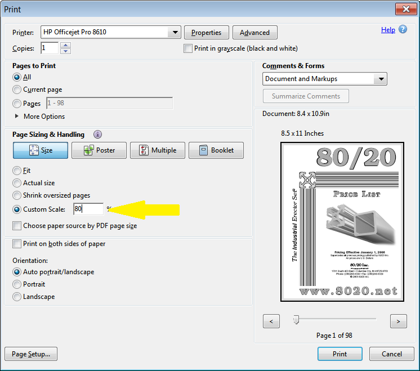Expand More Options disclosure triangle
The width and height of the screenshot is (420, 371).
(x=17, y=117)
